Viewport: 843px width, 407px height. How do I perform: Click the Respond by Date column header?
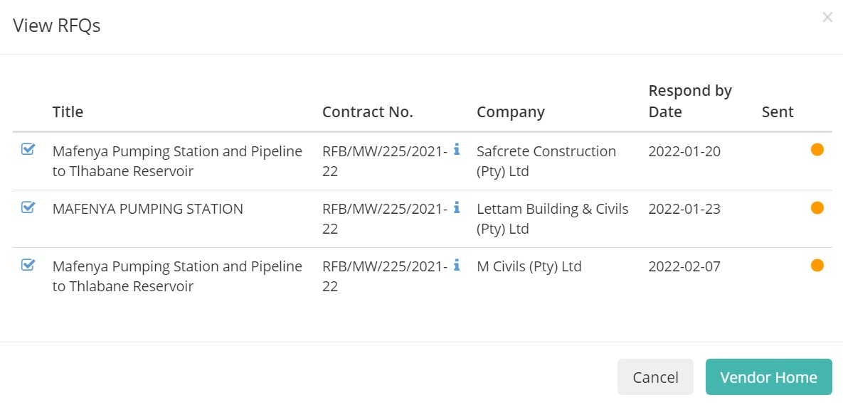click(x=690, y=101)
